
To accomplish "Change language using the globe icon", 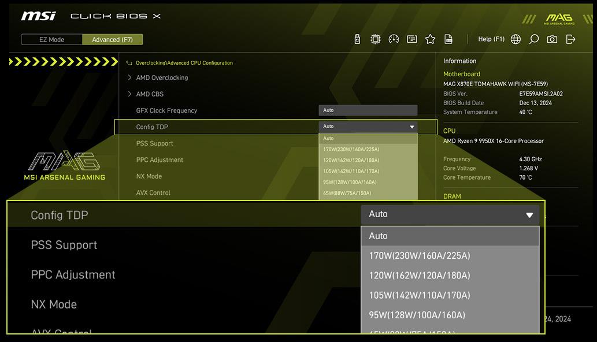I will tap(516, 39).
